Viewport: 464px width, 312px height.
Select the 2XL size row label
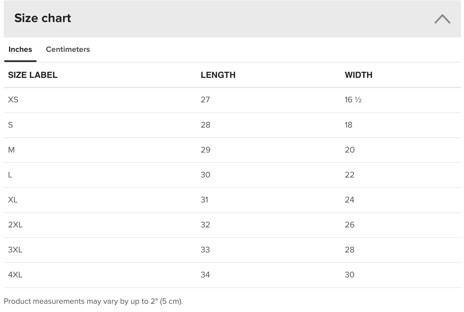[x=15, y=225]
